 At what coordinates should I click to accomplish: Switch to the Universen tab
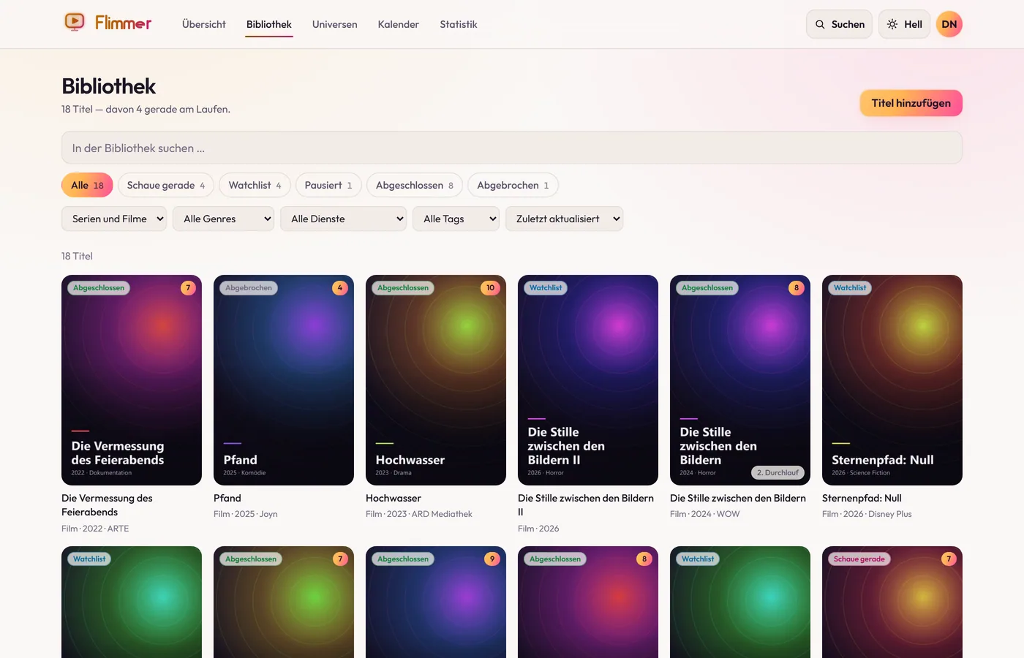pos(334,24)
